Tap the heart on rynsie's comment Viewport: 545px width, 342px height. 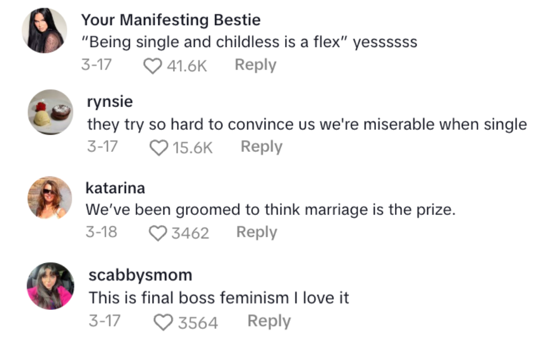[158, 147]
